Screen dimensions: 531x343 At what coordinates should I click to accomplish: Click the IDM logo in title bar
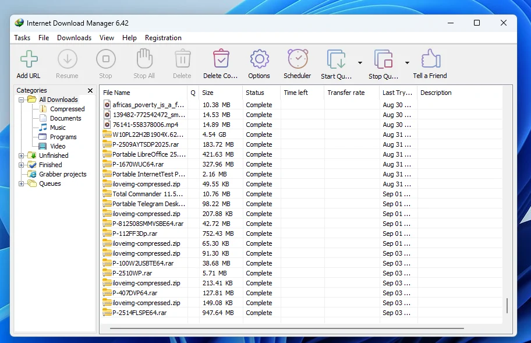(19, 23)
